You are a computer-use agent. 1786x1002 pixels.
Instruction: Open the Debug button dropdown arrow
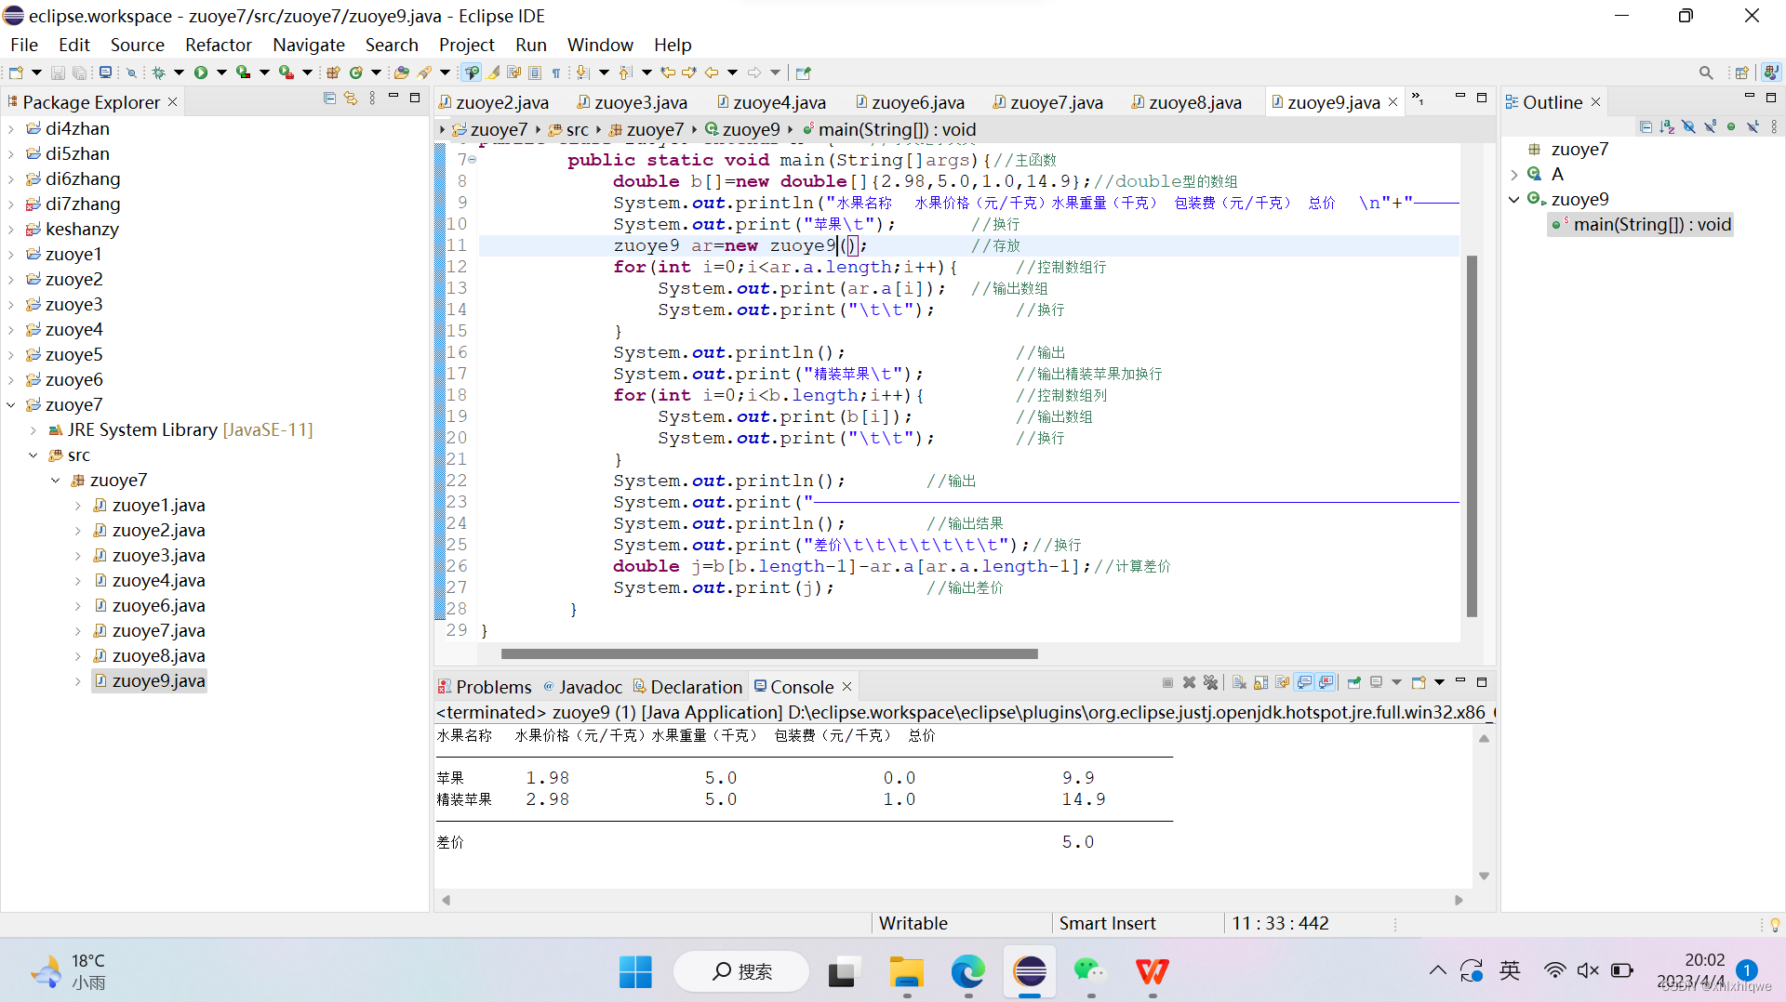(179, 73)
